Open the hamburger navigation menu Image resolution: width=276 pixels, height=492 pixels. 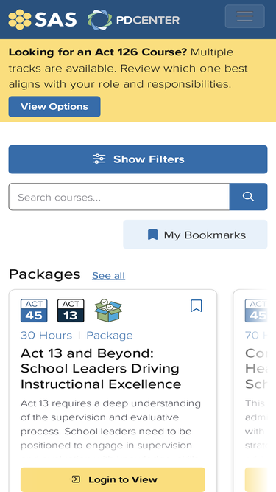(244, 16)
